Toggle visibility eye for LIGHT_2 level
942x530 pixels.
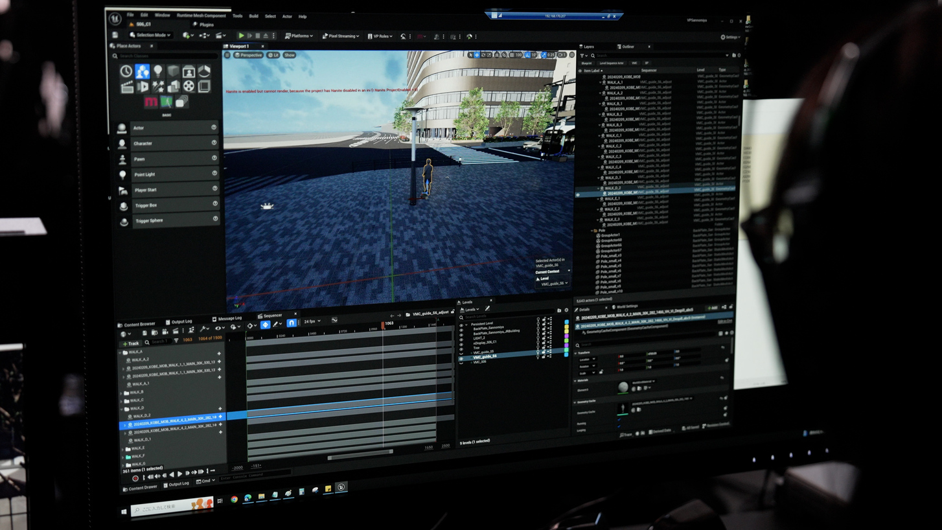pyautogui.click(x=461, y=338)
